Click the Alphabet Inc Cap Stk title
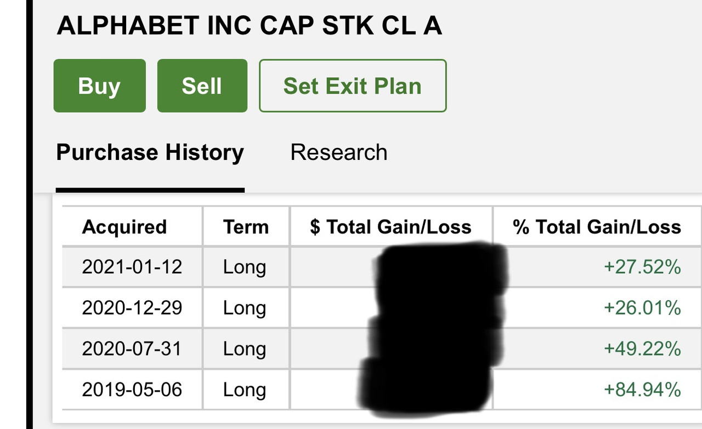702x429 pixels. pyautogui.click(x=250, y=26)
